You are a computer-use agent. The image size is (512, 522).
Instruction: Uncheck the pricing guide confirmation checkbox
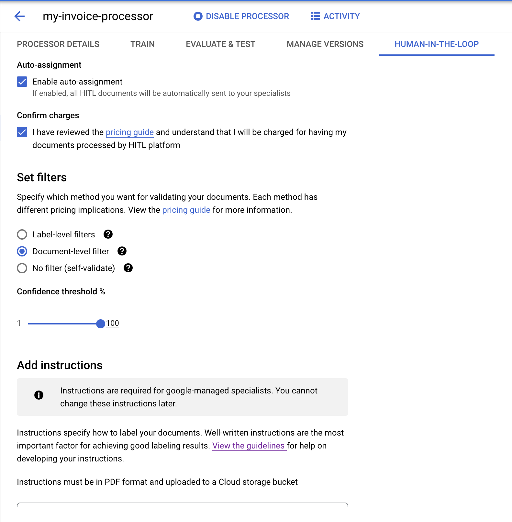tap(22, 132)
